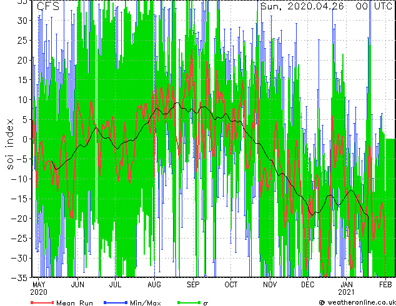Image resolution: width=396 pixels, height=306 pixels.
Task: Select the NOV month label
Action: (x=270, y=285)
